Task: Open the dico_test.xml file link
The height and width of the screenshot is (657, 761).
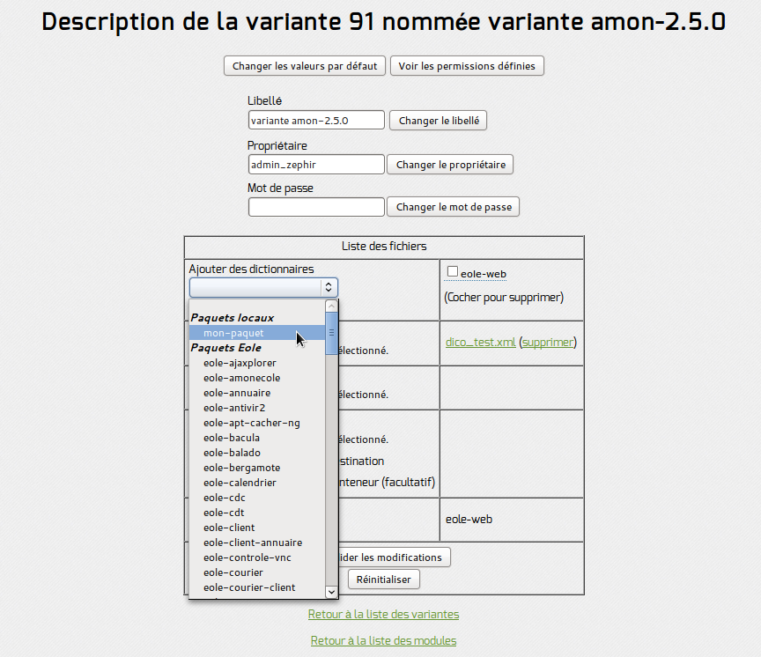Action: tap(481, 342)
